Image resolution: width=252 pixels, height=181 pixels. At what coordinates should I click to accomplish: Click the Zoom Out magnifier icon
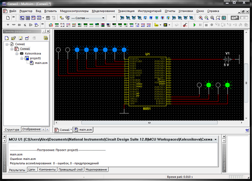206,18
